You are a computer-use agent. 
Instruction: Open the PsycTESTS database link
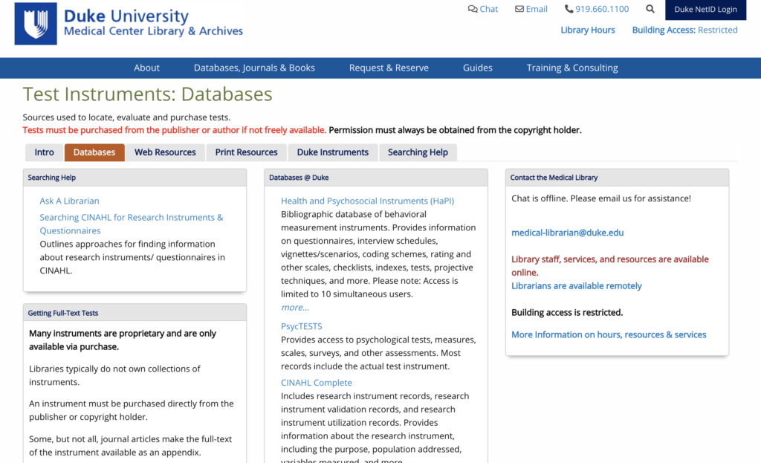point(302,326)
